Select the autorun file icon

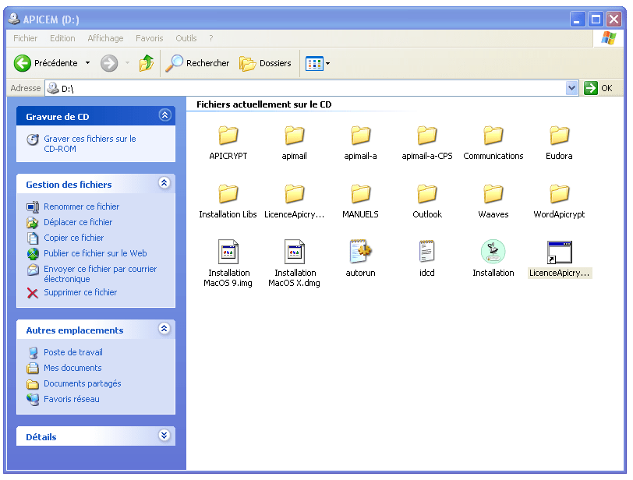point(360,252)
